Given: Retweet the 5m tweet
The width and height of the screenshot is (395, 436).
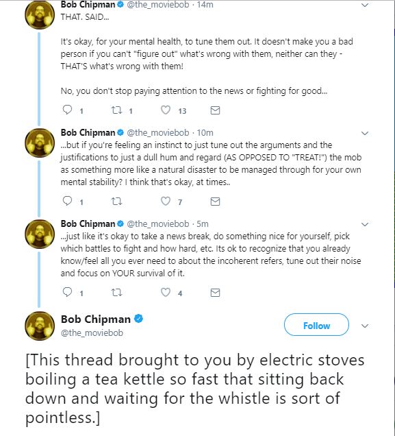Looking at the screenshot, I should pos(116,293).
